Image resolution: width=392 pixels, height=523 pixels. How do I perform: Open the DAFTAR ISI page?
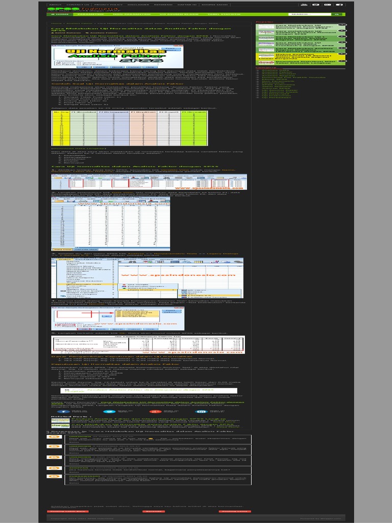(187, 5)
